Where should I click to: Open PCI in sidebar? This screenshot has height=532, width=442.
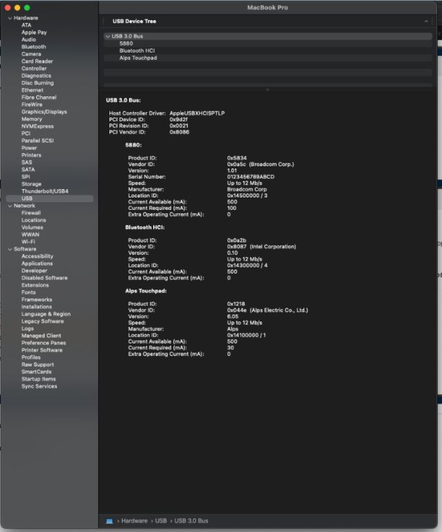tap(26, 133)
